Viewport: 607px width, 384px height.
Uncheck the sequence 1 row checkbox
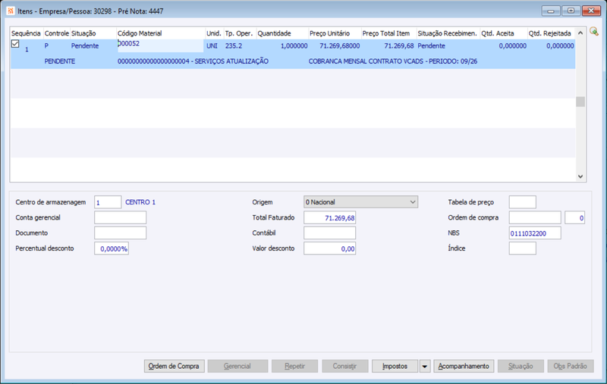15,44
